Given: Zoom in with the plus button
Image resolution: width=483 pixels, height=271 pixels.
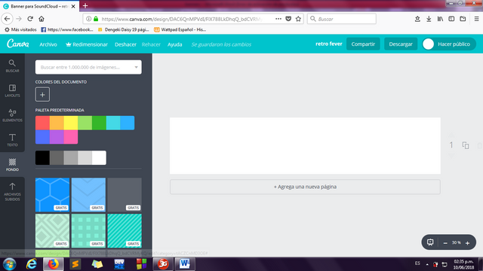Looking at the screenshot, I should click(x=467, y=242).
